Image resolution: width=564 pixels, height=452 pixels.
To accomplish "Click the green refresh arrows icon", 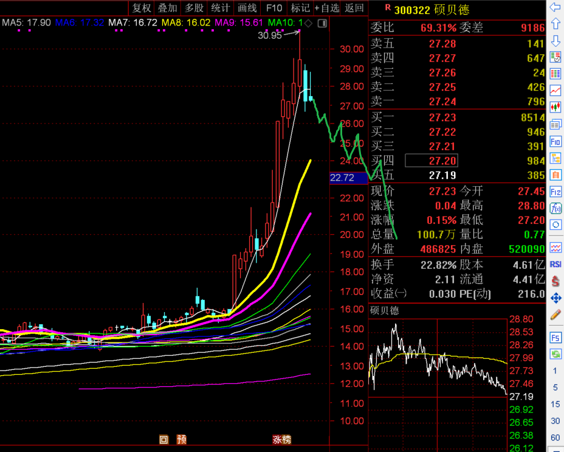I will click(x=555, y=355).
